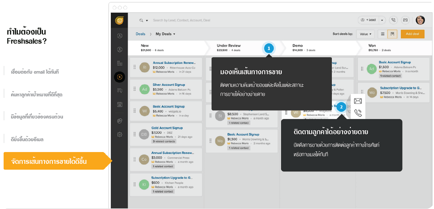
Task: Follow the Deals breadcrumb link
Action: (x=140, y=34)
